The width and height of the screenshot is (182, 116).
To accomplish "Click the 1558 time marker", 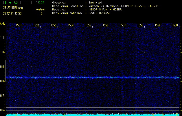I will (140, 25).
